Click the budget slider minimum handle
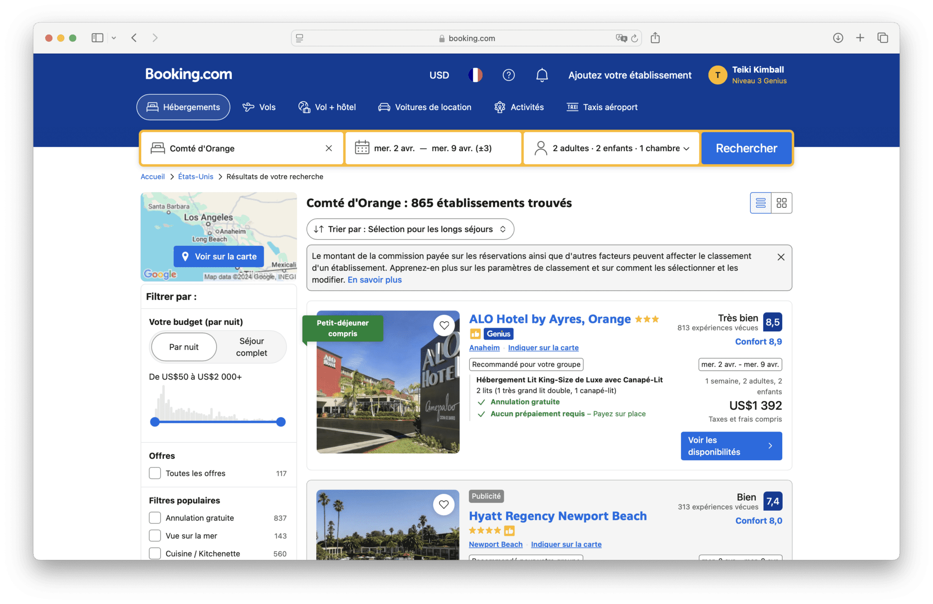 click(x=155, y=422)
